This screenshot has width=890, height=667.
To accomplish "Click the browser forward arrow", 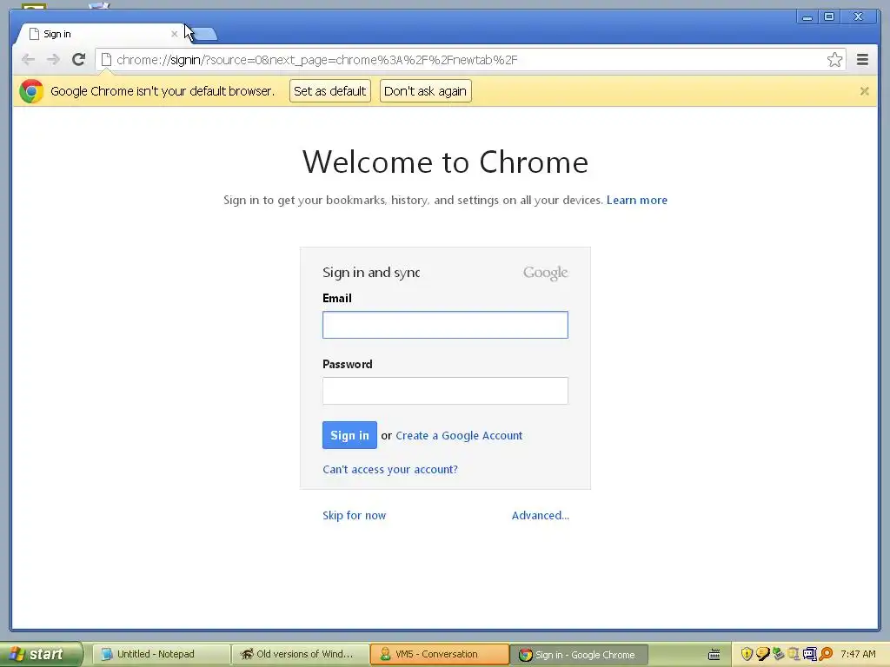I will tap(53, 60).
